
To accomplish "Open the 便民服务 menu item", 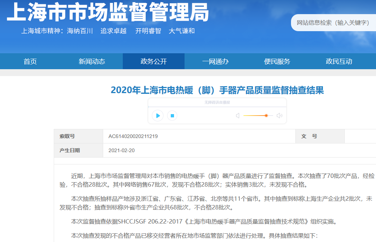I will coord(277,62).
